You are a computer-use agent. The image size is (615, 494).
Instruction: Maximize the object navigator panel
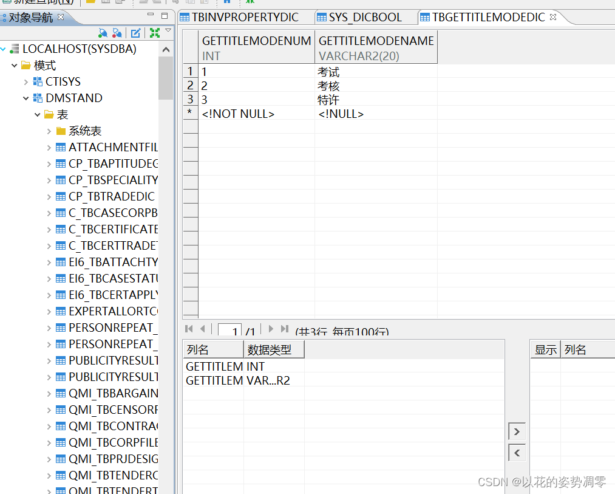(x=165, y=16)
